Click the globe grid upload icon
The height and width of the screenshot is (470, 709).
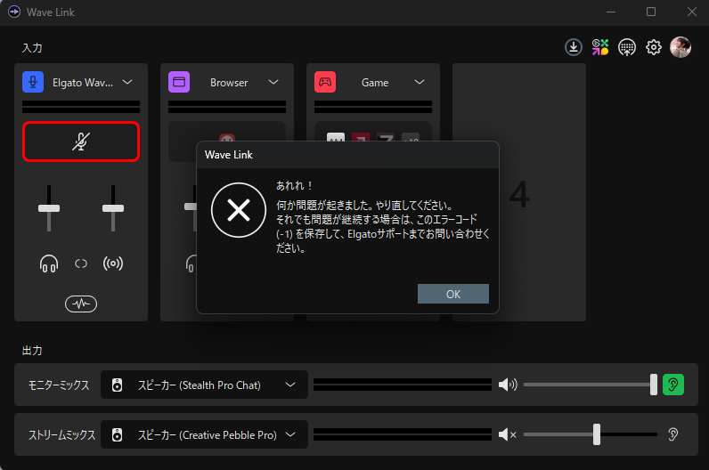pyautogui.click(x=627, y=47)
